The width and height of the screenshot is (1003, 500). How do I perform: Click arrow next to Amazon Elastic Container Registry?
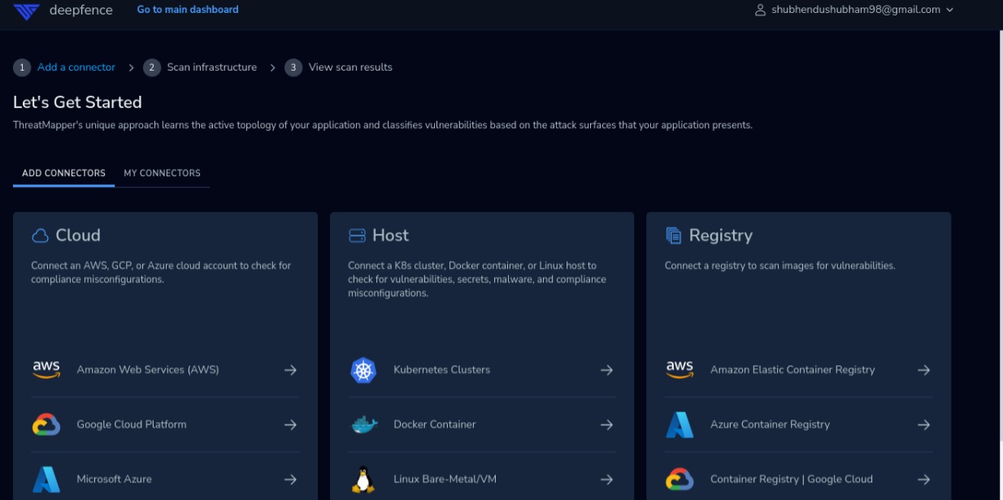pos(923,370)
